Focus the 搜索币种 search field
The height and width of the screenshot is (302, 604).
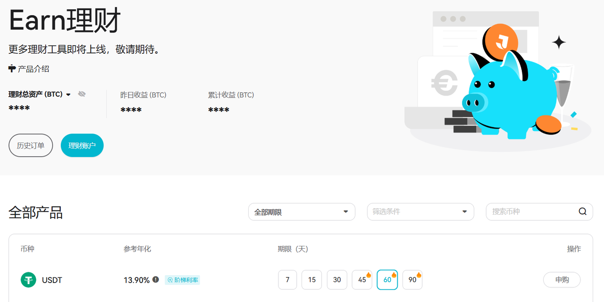pos(539,212)
